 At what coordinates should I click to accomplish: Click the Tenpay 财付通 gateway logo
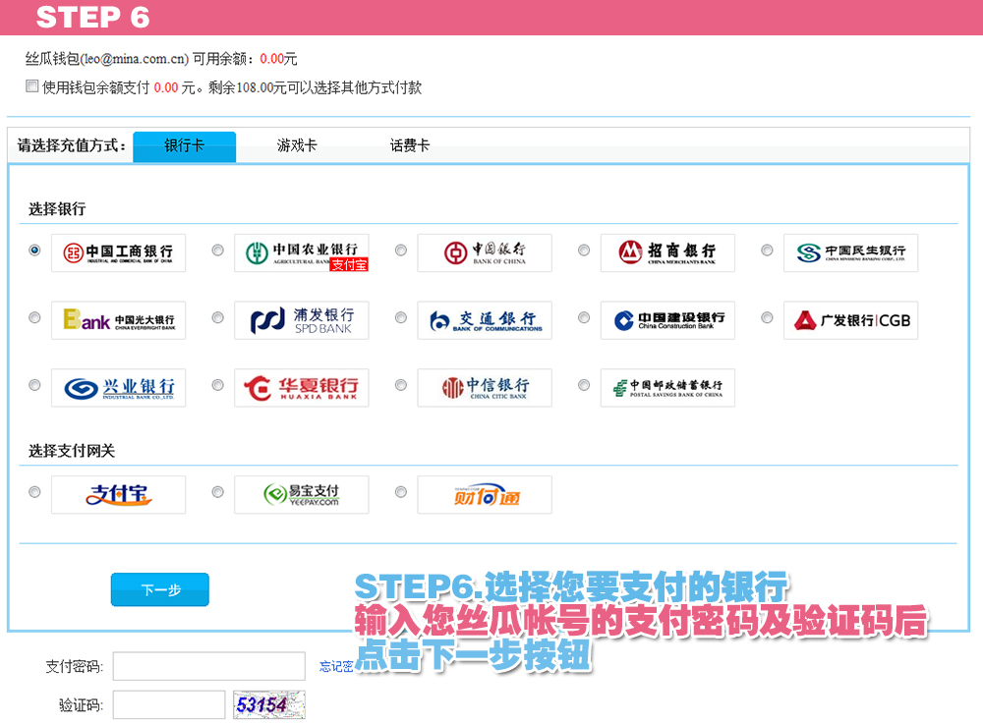(x=485, y=494)
